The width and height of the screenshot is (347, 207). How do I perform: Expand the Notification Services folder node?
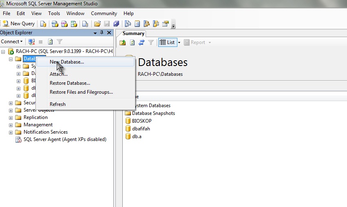pyautogui.click(x=11, y=132)
